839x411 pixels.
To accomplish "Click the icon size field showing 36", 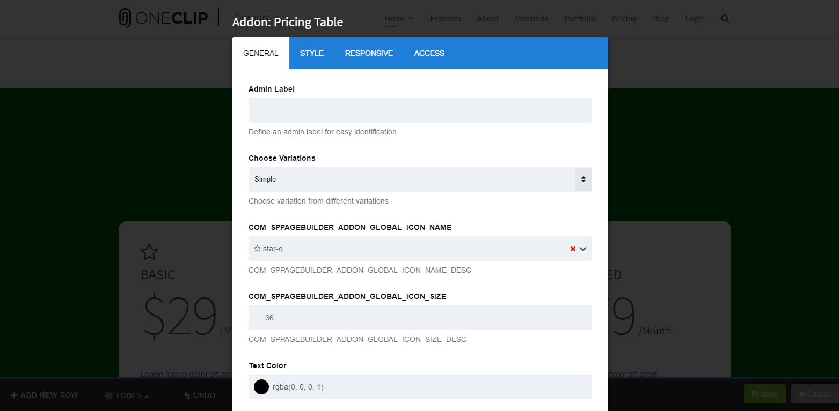I will [420, 318].
